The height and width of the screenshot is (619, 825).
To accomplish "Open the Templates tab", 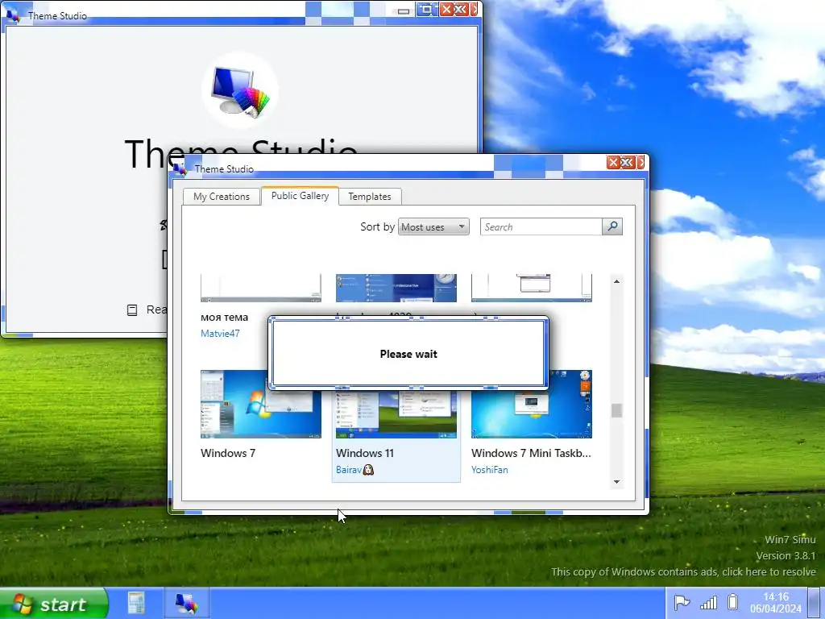I will (x=369, y=197).
